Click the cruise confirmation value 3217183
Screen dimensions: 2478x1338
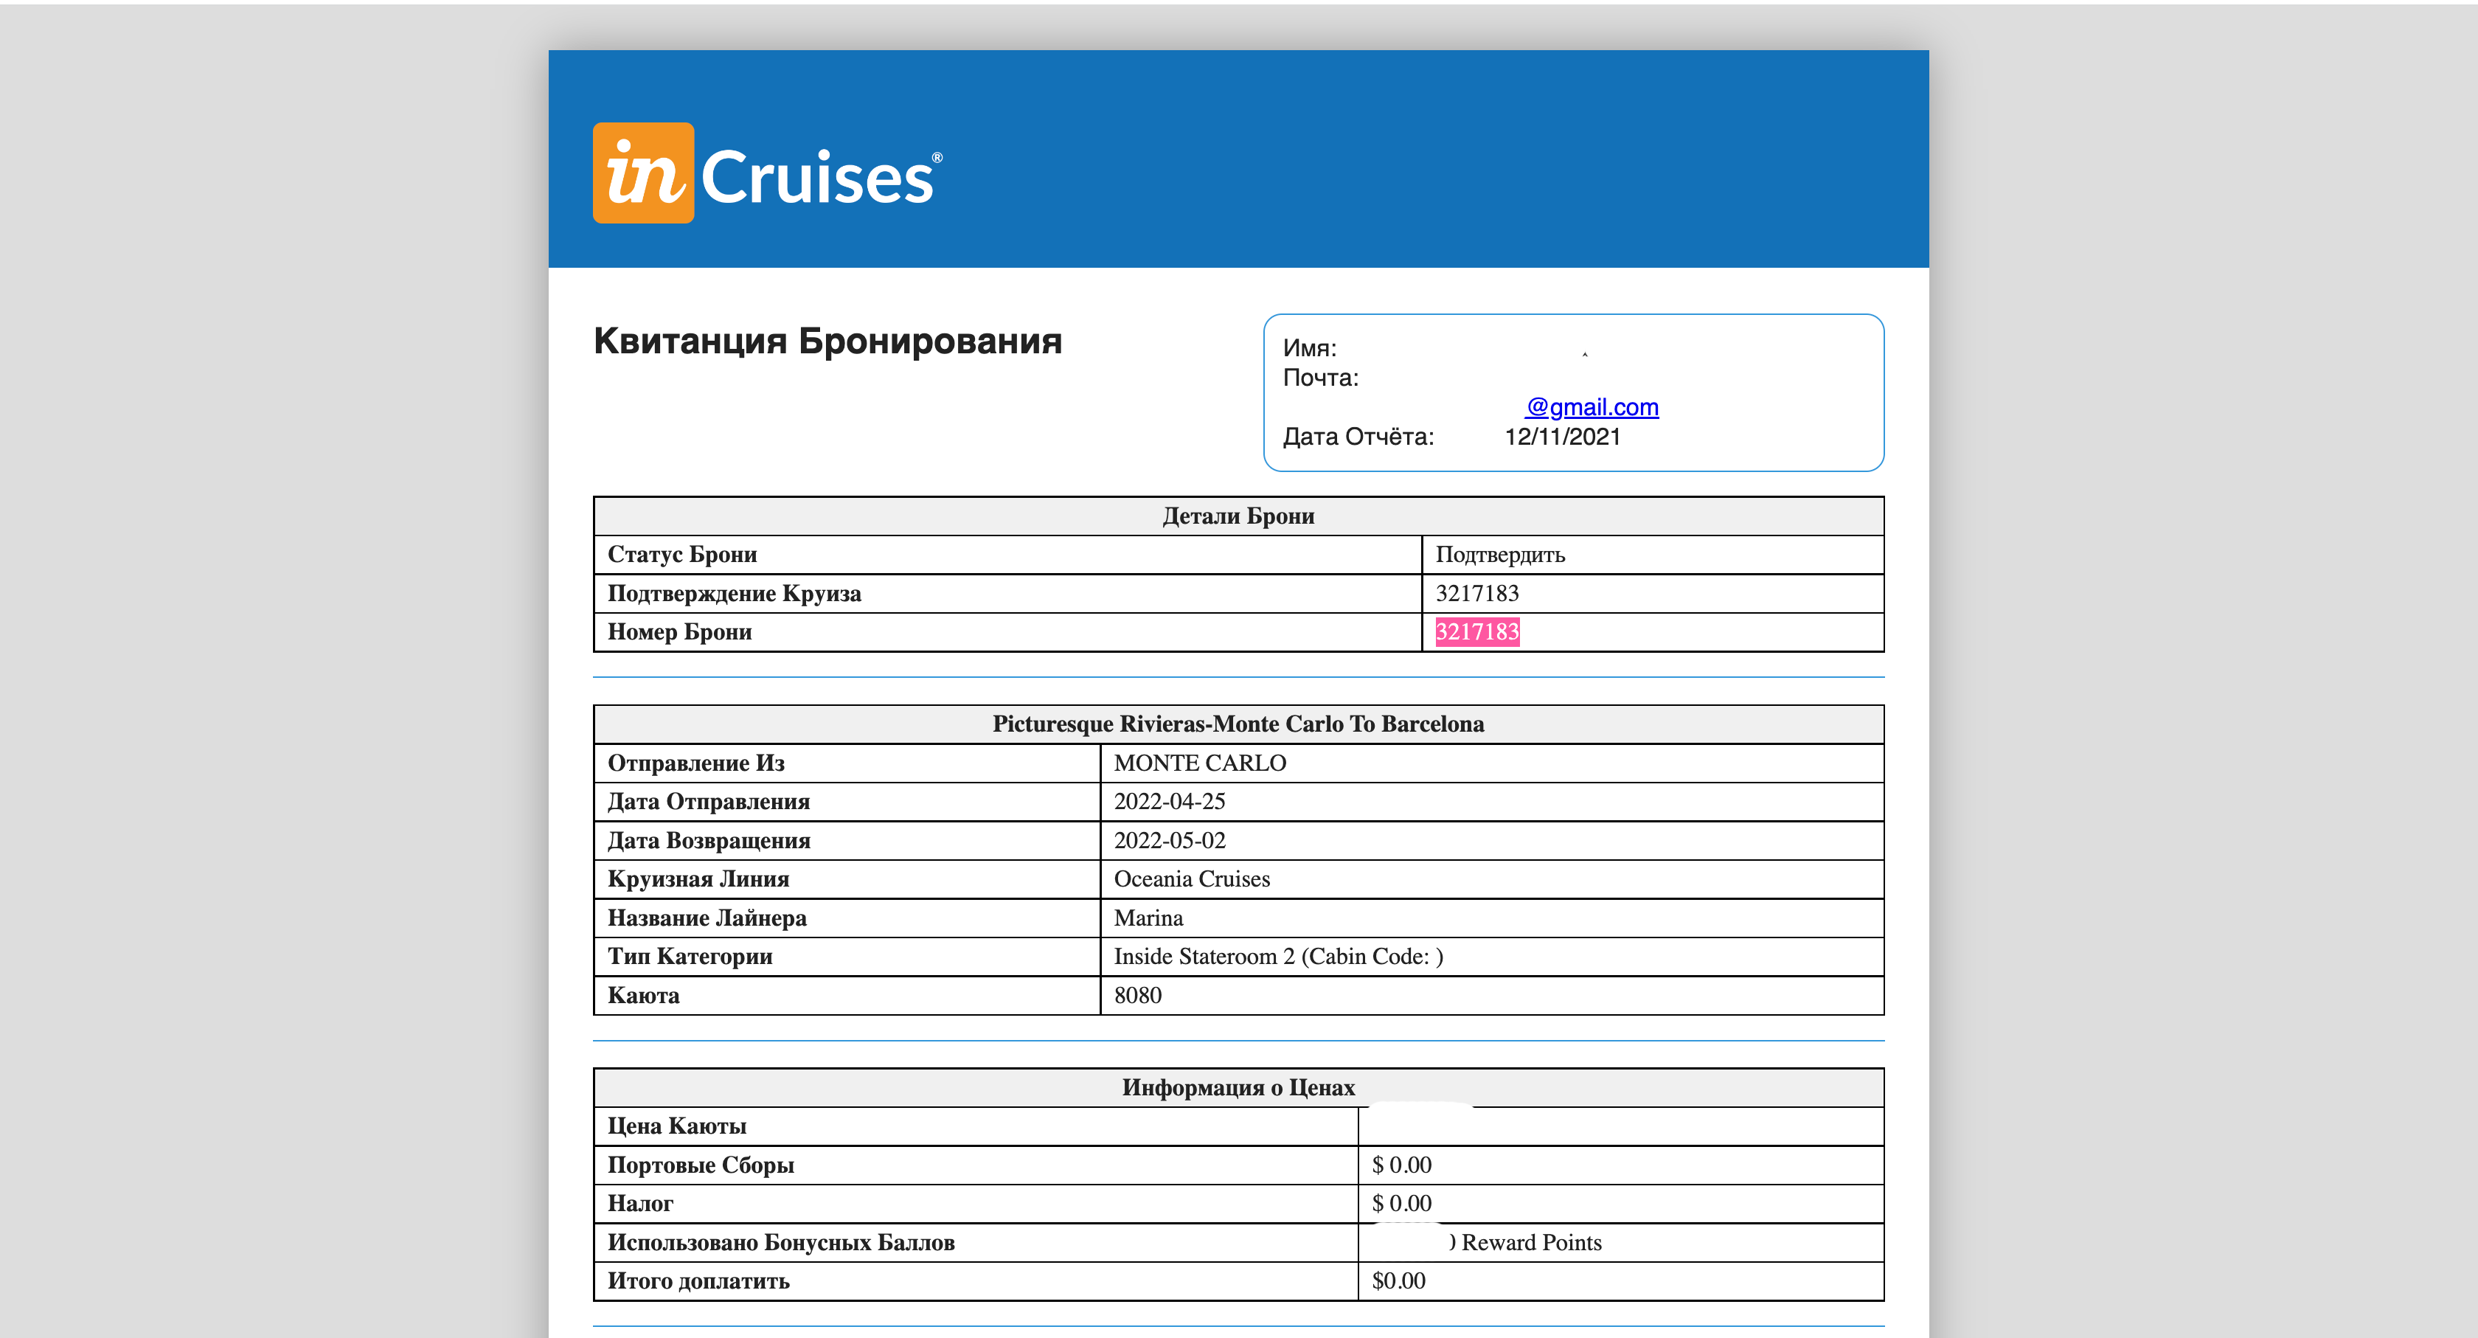coord(1476,594)
